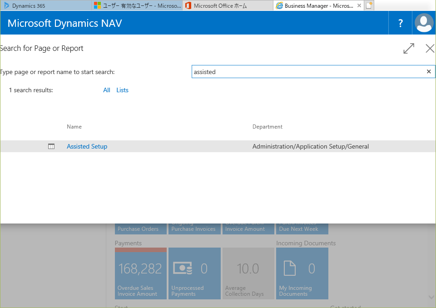This screenshot has width=436, height=308.
Task: Click the page scroll-down arrow
Action: pos(431,297)
